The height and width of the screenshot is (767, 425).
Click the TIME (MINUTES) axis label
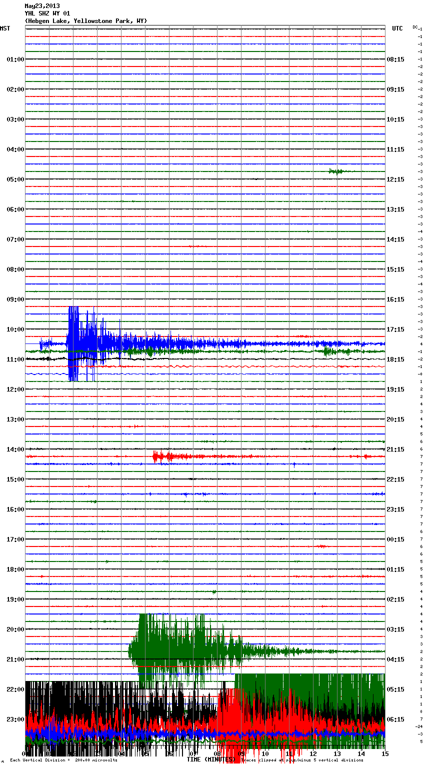[210, 759]
